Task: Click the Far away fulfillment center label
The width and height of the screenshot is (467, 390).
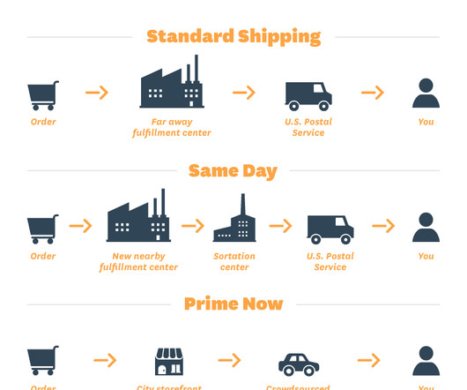Action: click(x=172, y=127)
